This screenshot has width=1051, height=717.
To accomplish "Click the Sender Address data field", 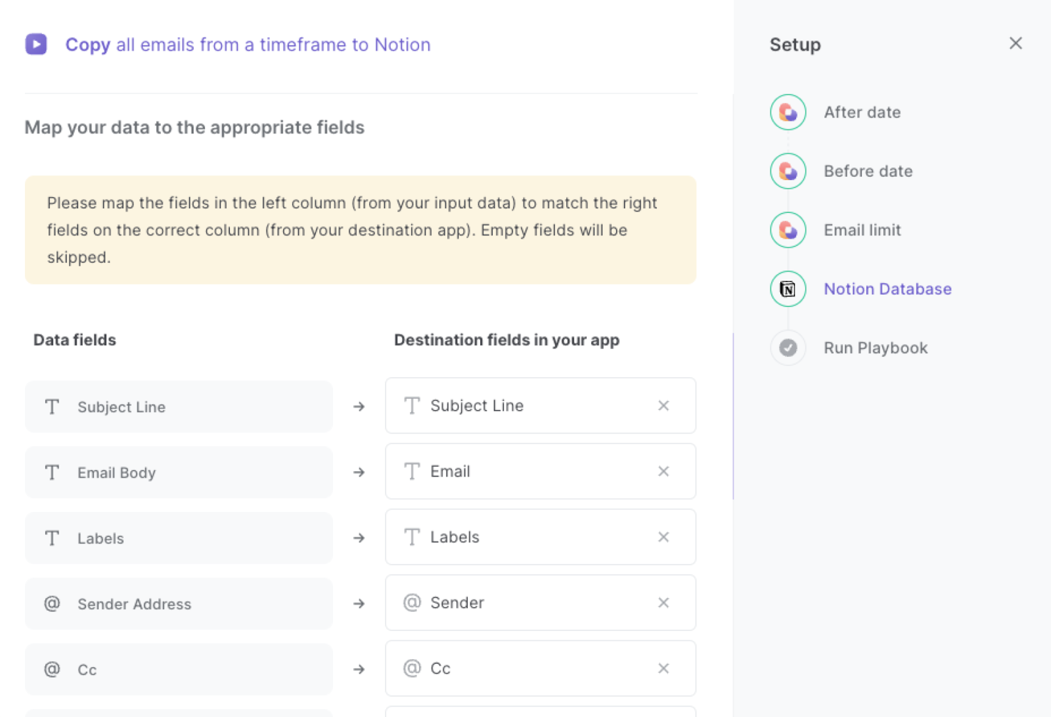I will point(179,604).
